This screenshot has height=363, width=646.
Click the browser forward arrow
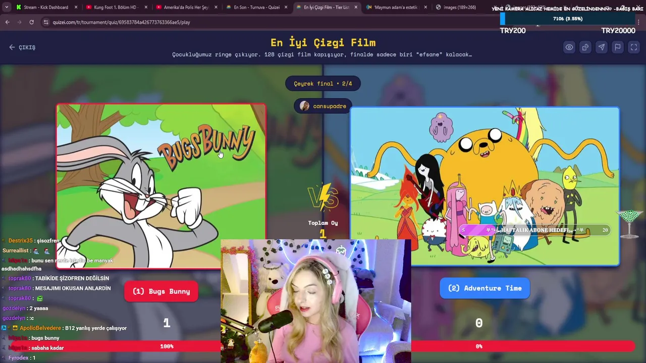tap(19, 22)
